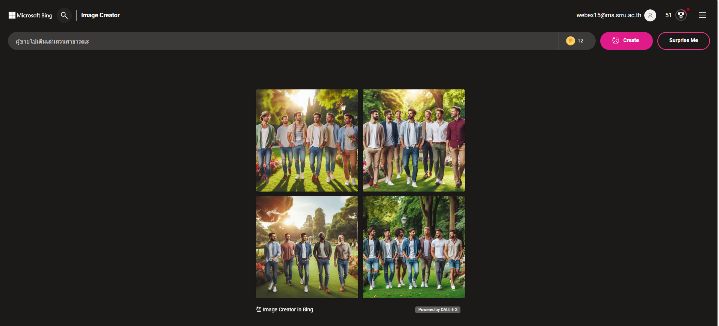Open bottom-left image of five men walking

pos(307,247)
